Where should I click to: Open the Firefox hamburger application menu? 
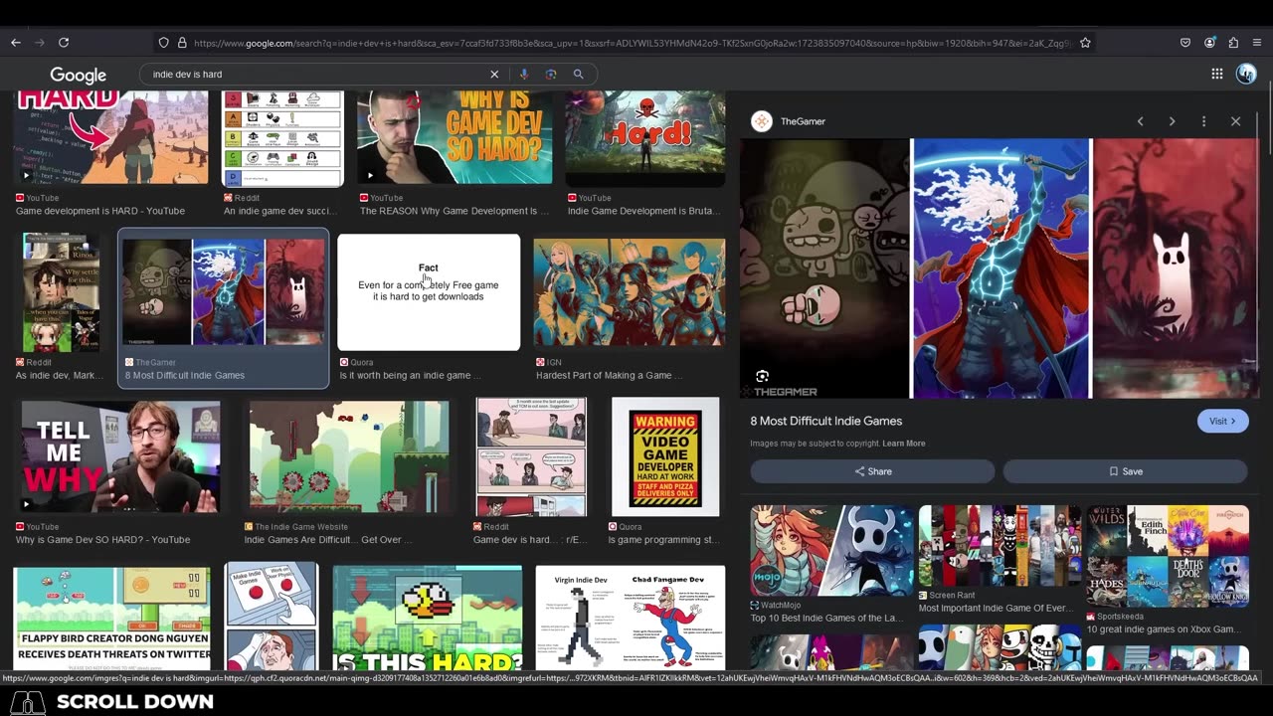(1257, 43)
